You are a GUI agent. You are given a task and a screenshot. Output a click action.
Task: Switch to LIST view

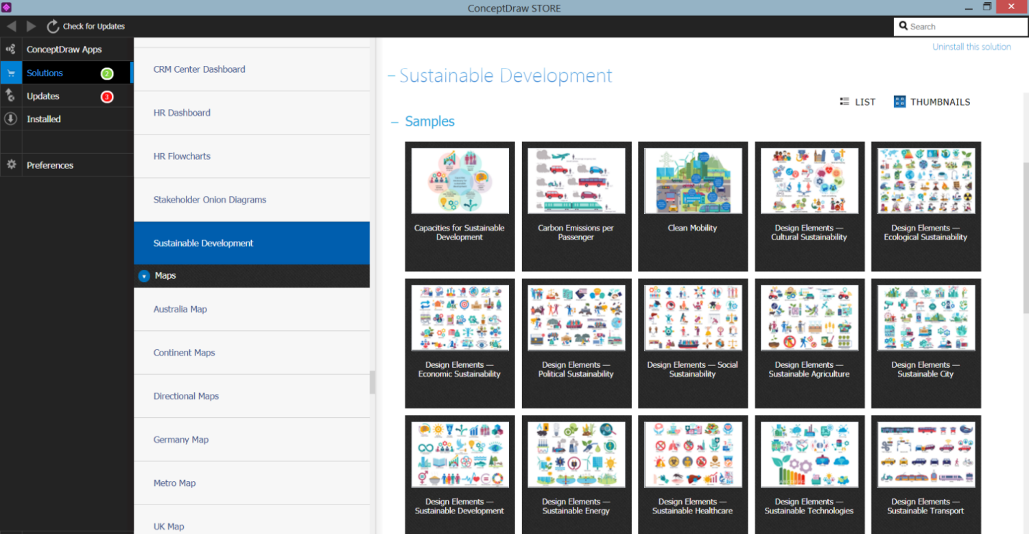pos(858,102)
